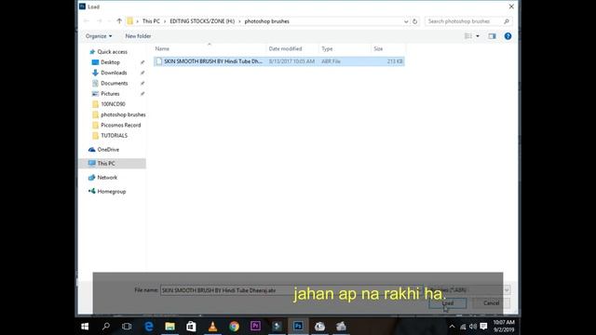
Task: Open Task View on the taskbar
Action: (127, 327)
